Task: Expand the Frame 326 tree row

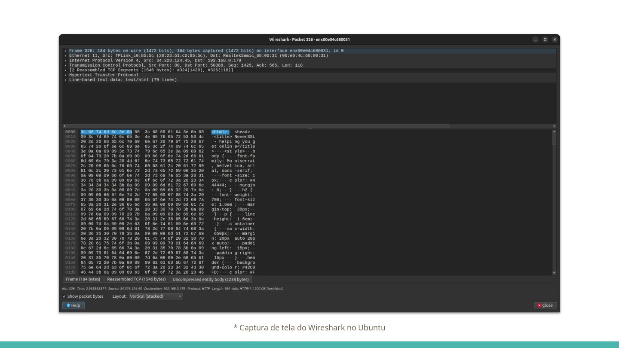Action: click(66, 51)
